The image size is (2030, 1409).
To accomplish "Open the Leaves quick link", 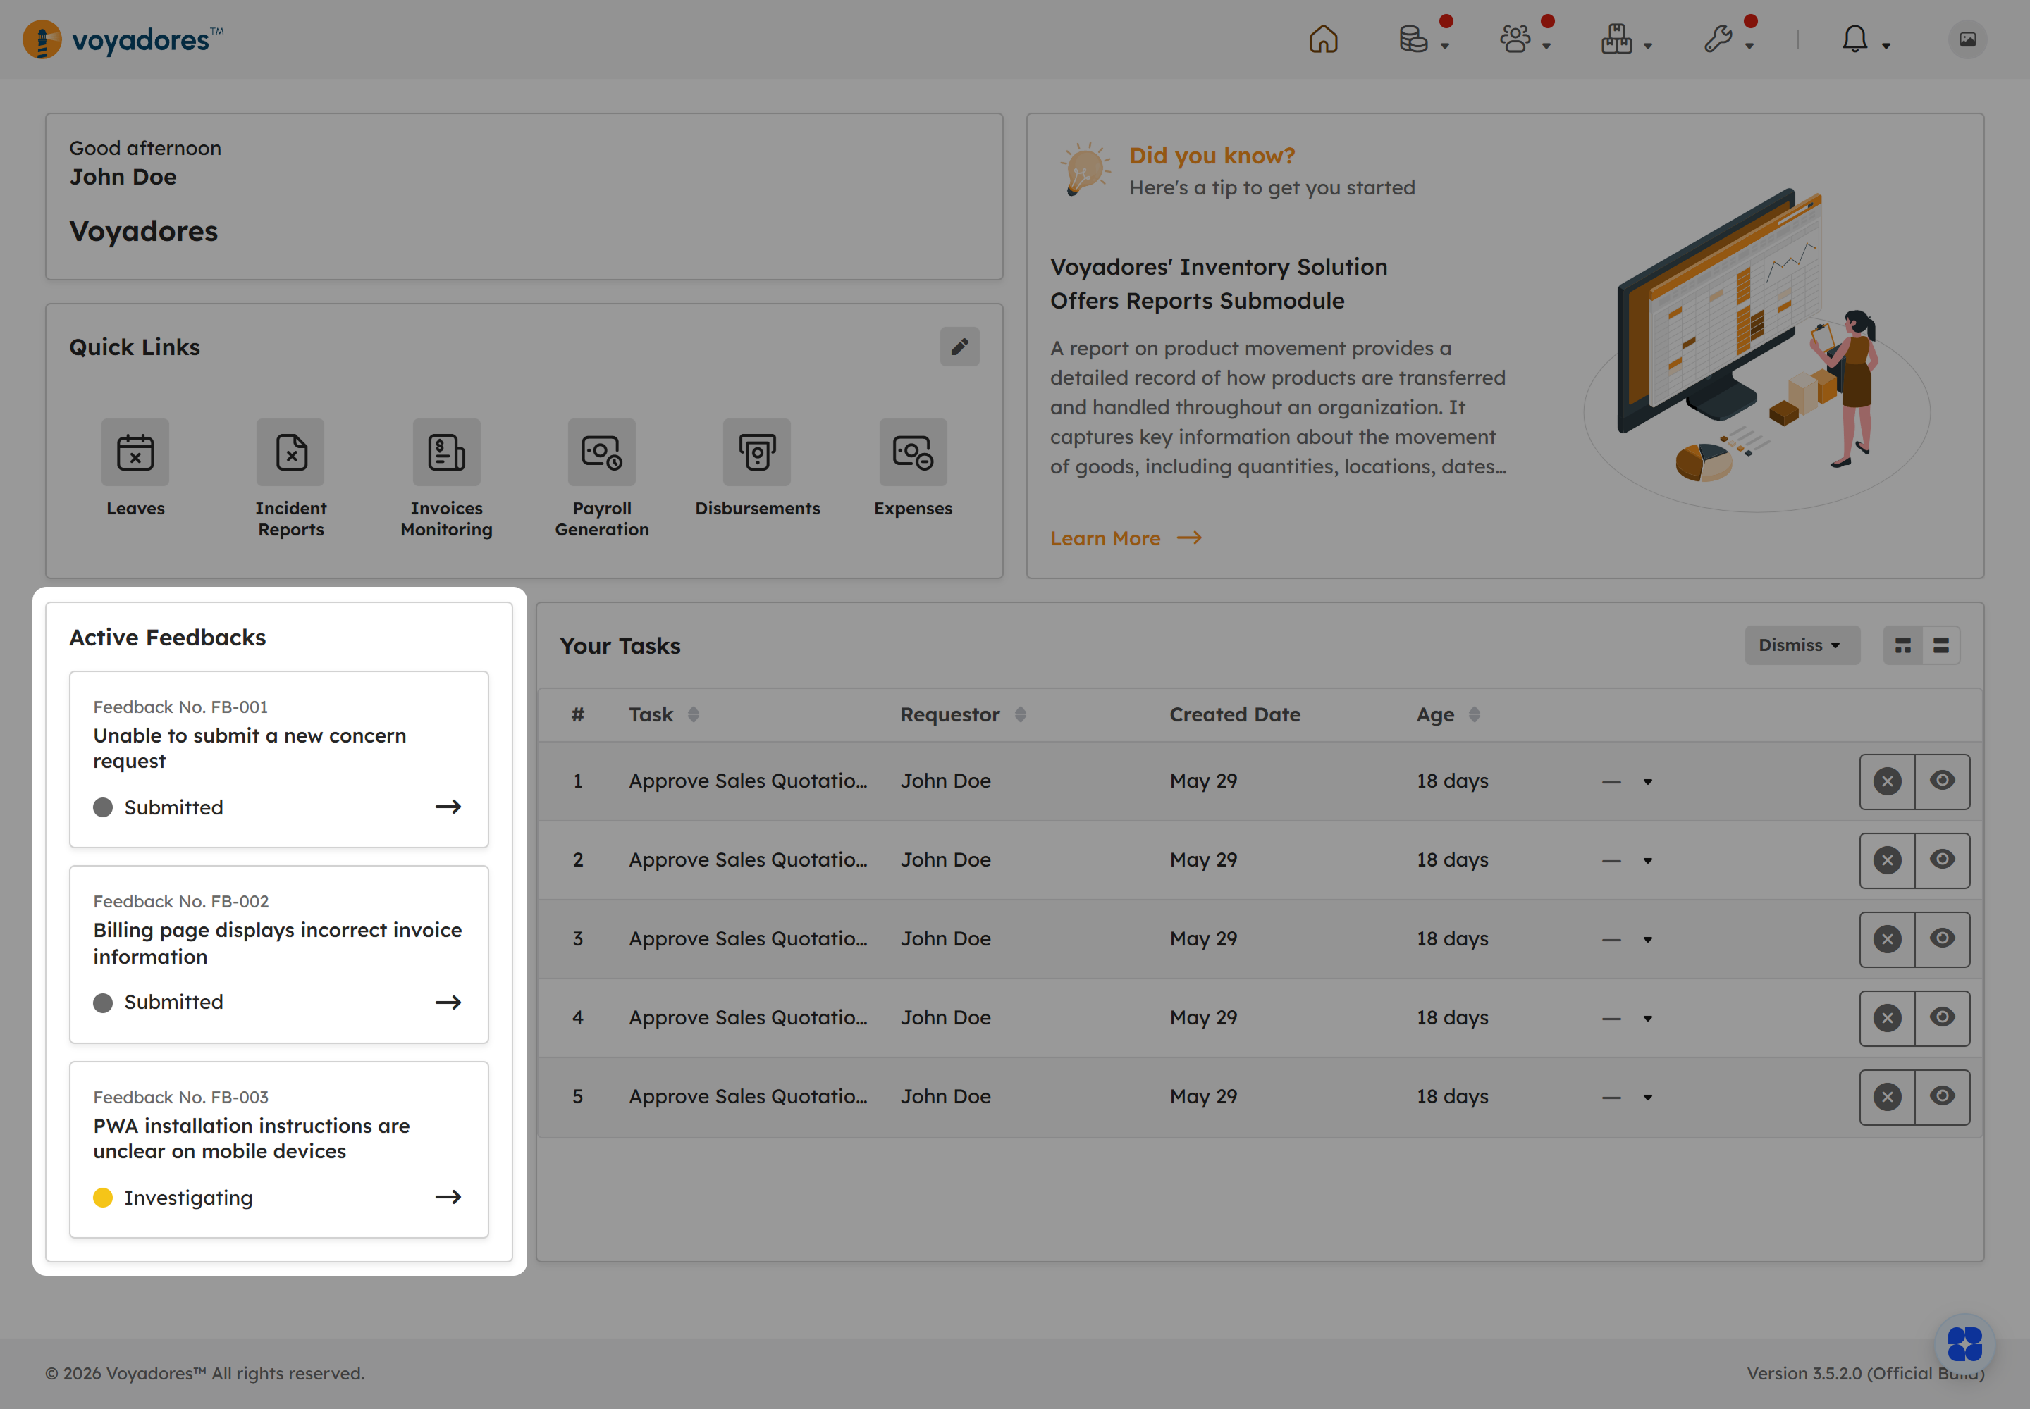I will point(135,452).
